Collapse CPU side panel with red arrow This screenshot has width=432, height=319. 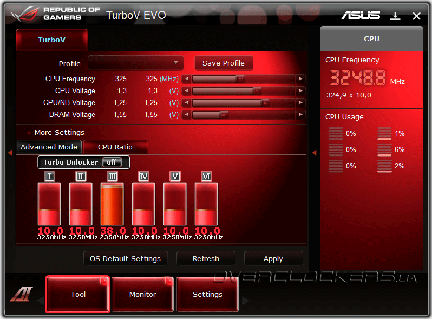click(315, 153)
